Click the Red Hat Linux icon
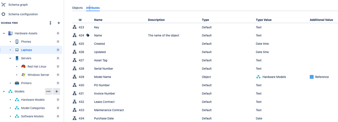Image resolution: width=338 pixels, height=122 pixels. click(23, 67)
